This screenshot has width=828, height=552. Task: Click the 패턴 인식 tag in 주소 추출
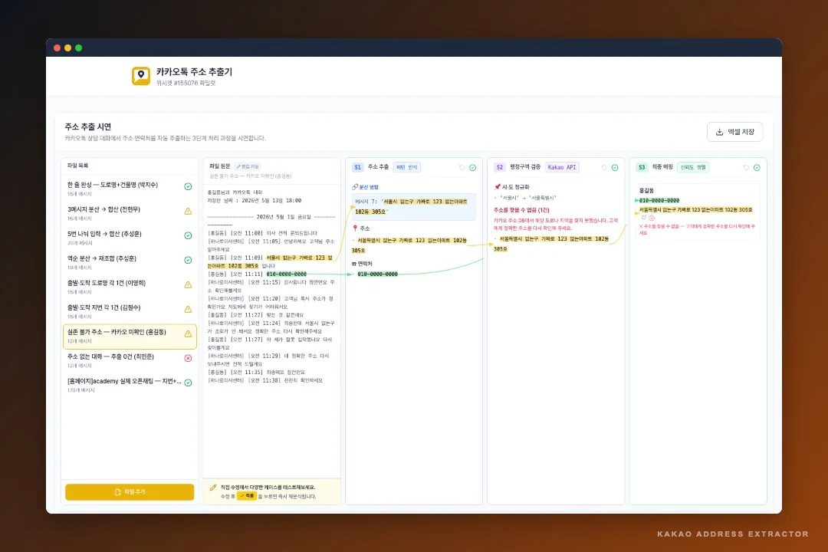406,167
